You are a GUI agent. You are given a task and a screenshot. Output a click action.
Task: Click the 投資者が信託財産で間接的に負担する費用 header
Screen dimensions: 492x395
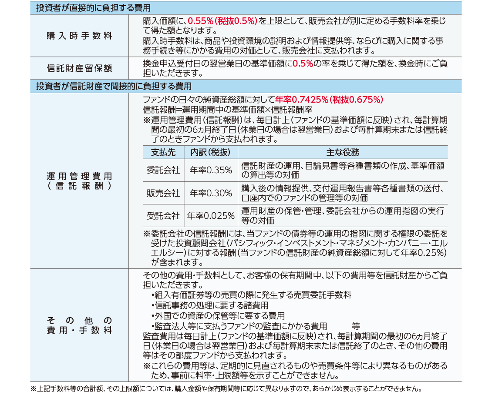tap(114, 86)
